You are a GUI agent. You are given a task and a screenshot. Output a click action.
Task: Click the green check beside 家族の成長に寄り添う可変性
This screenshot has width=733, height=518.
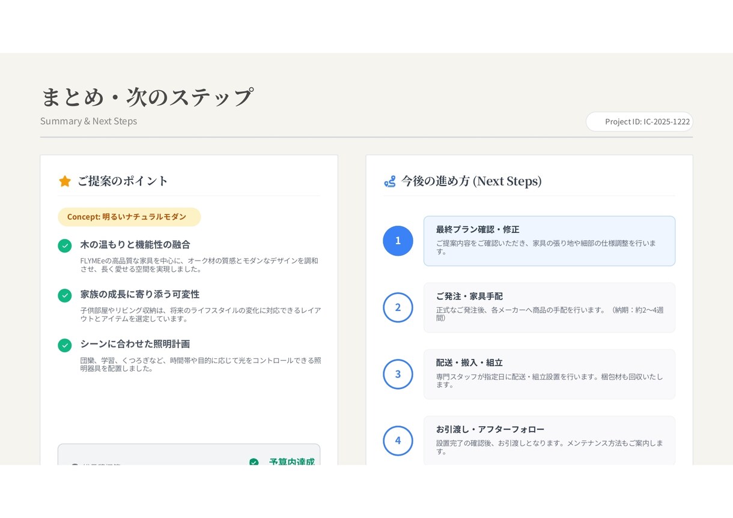[65, 295]
